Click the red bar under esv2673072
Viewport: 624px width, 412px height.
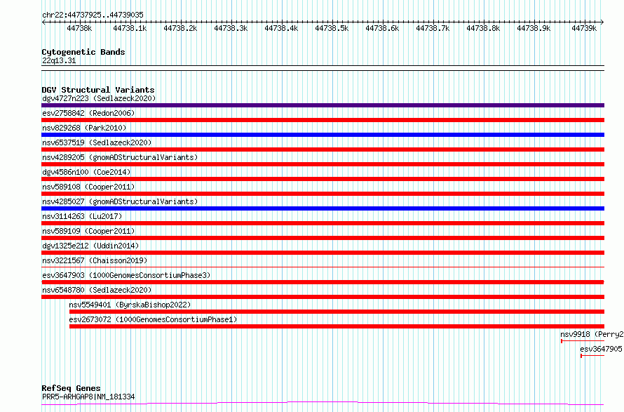(x=337, y=326)
